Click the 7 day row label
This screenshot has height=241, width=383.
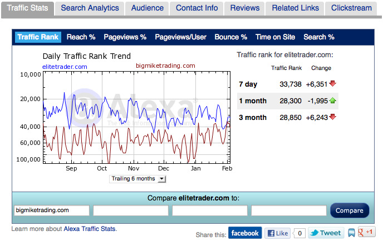coord(248,84)
